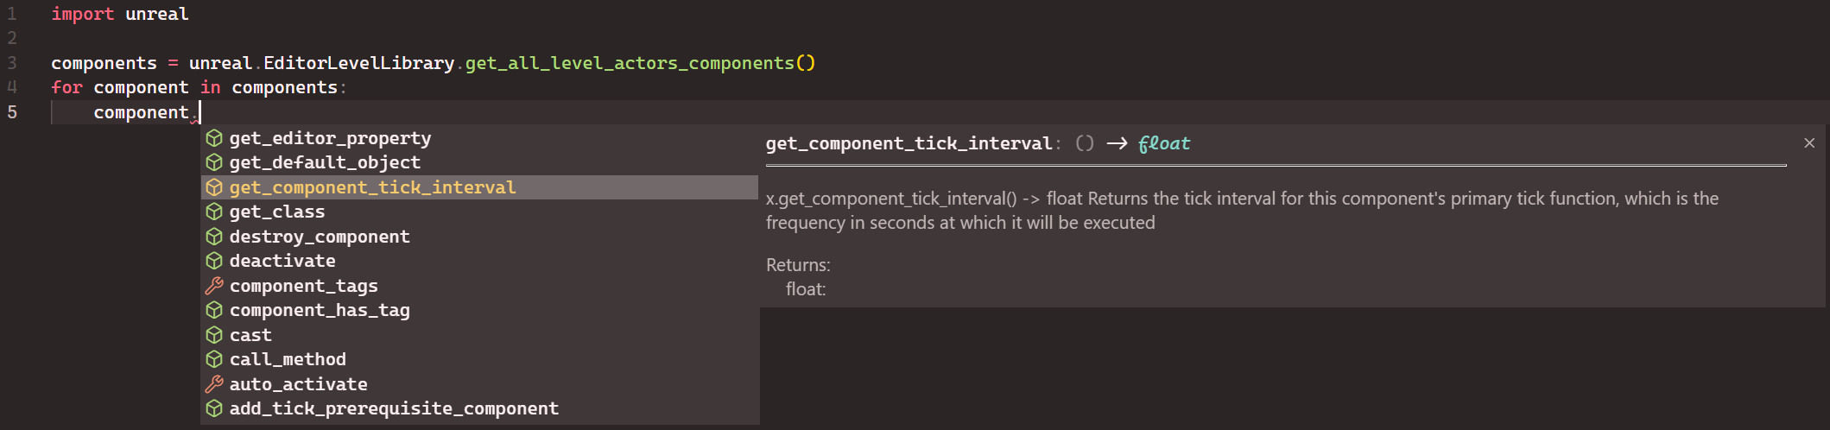Select the auto_activate property suggestion
1830x430 pixels.
point(479,384)
